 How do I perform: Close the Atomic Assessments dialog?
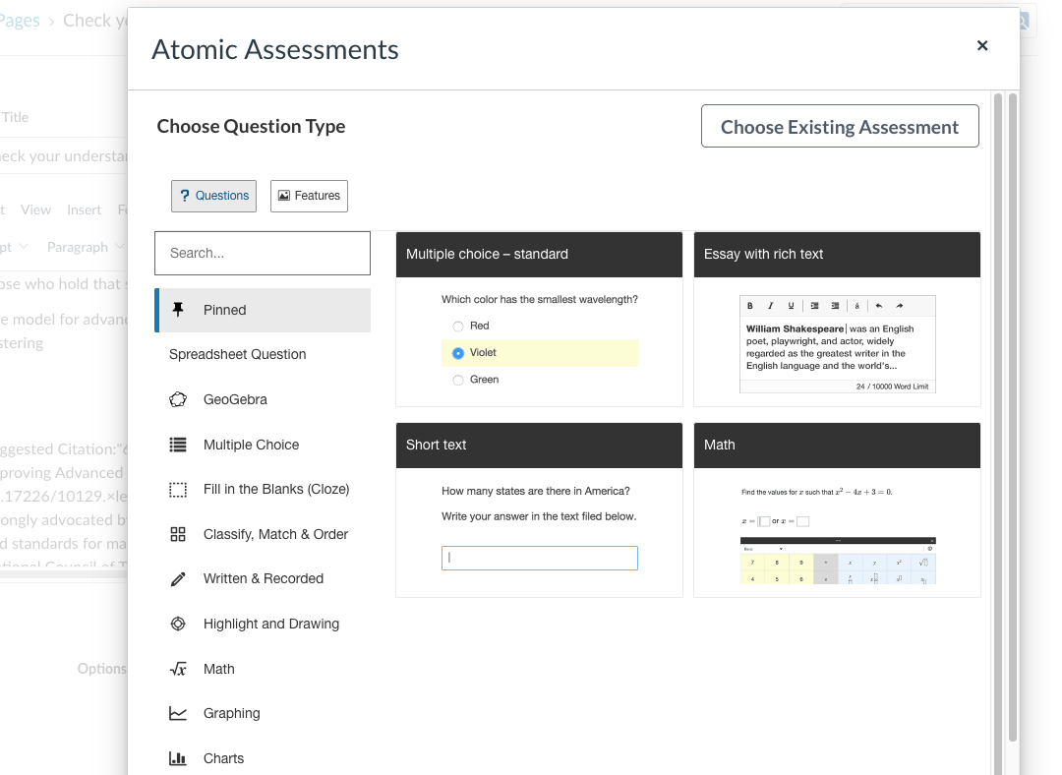click(x=982, y=45)
